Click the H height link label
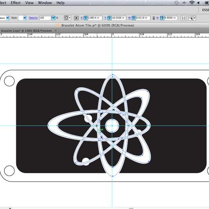209x209 pixels. point(158,18)
